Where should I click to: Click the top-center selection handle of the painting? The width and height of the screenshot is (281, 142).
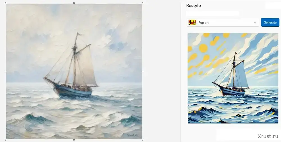[x=74, y=3]
